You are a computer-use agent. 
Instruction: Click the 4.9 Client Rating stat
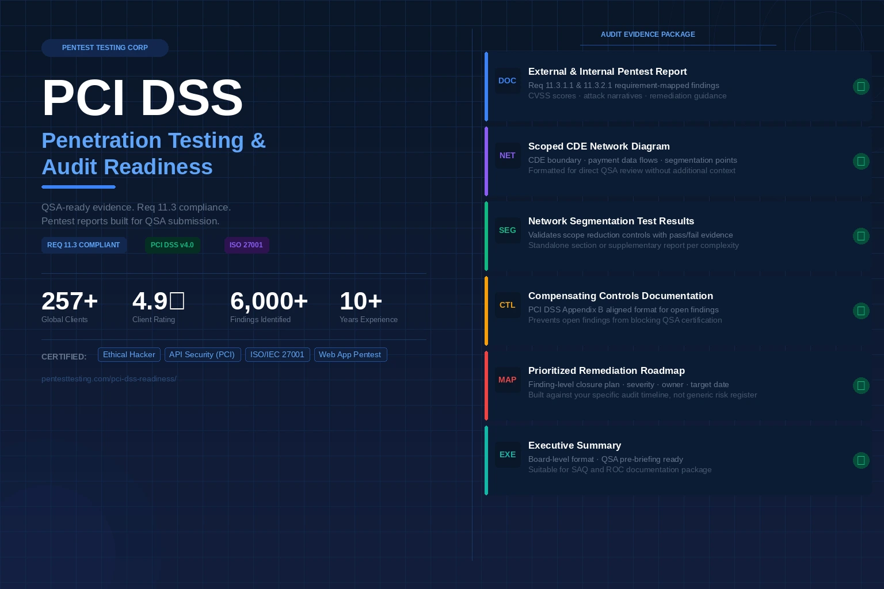pyautogui.click(x=158, y=307)
